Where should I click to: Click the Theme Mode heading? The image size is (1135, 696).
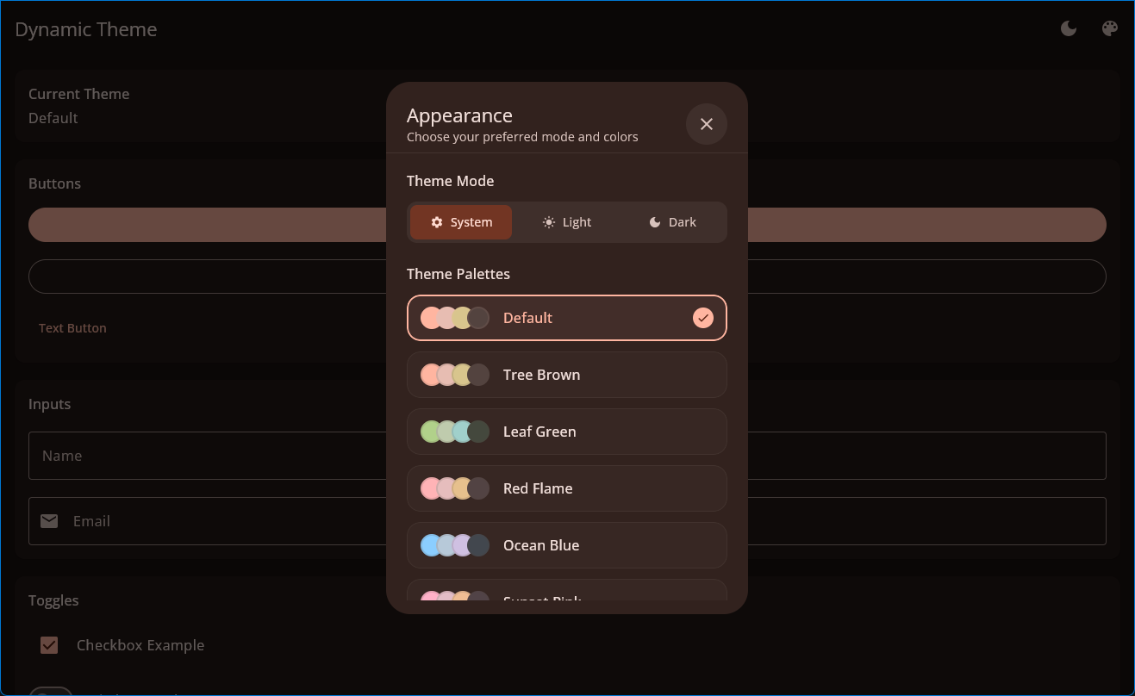point(451,181)
